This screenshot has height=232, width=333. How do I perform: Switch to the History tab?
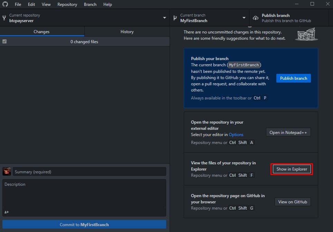[x=127, y=32]
